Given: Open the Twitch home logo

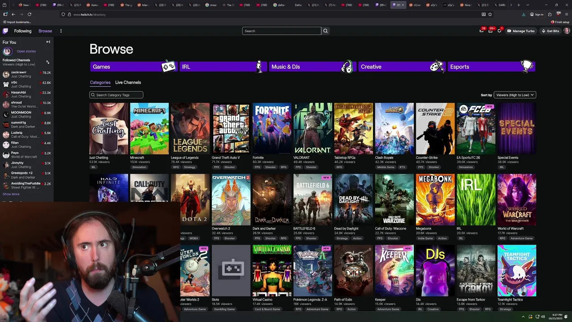Looking at the screenshot, I should [x=5, y=31].
